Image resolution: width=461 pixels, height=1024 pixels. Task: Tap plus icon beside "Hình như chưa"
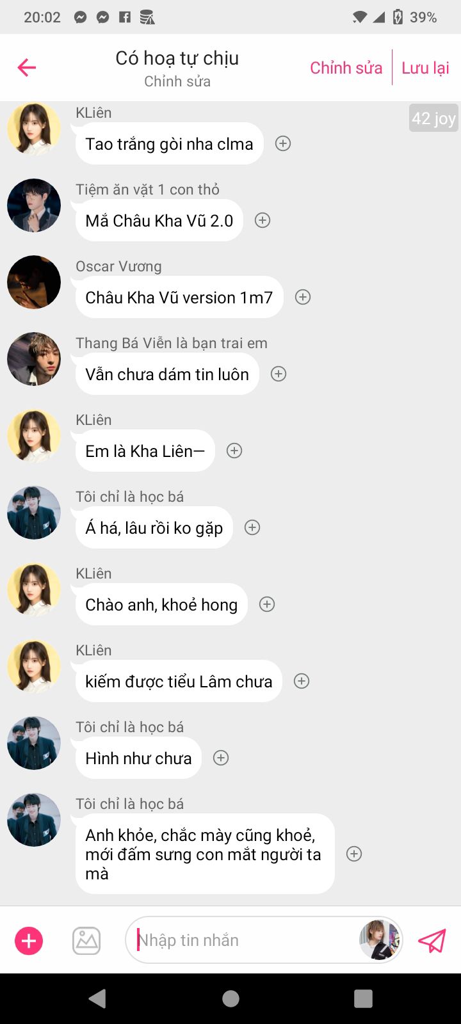(221, 758)
